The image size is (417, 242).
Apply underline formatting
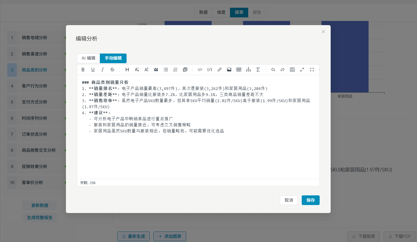[93, 70]
